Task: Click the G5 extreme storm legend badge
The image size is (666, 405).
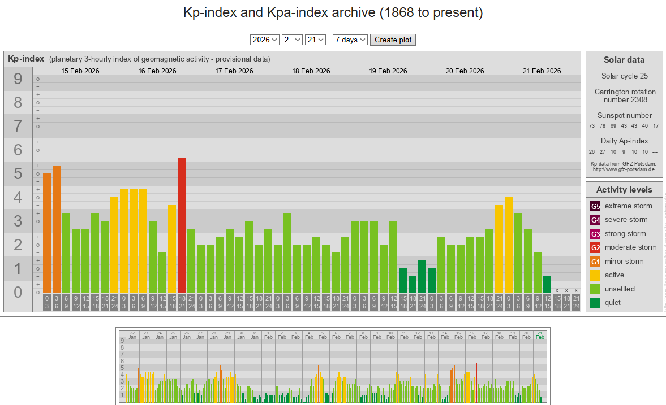Action: 595,206
